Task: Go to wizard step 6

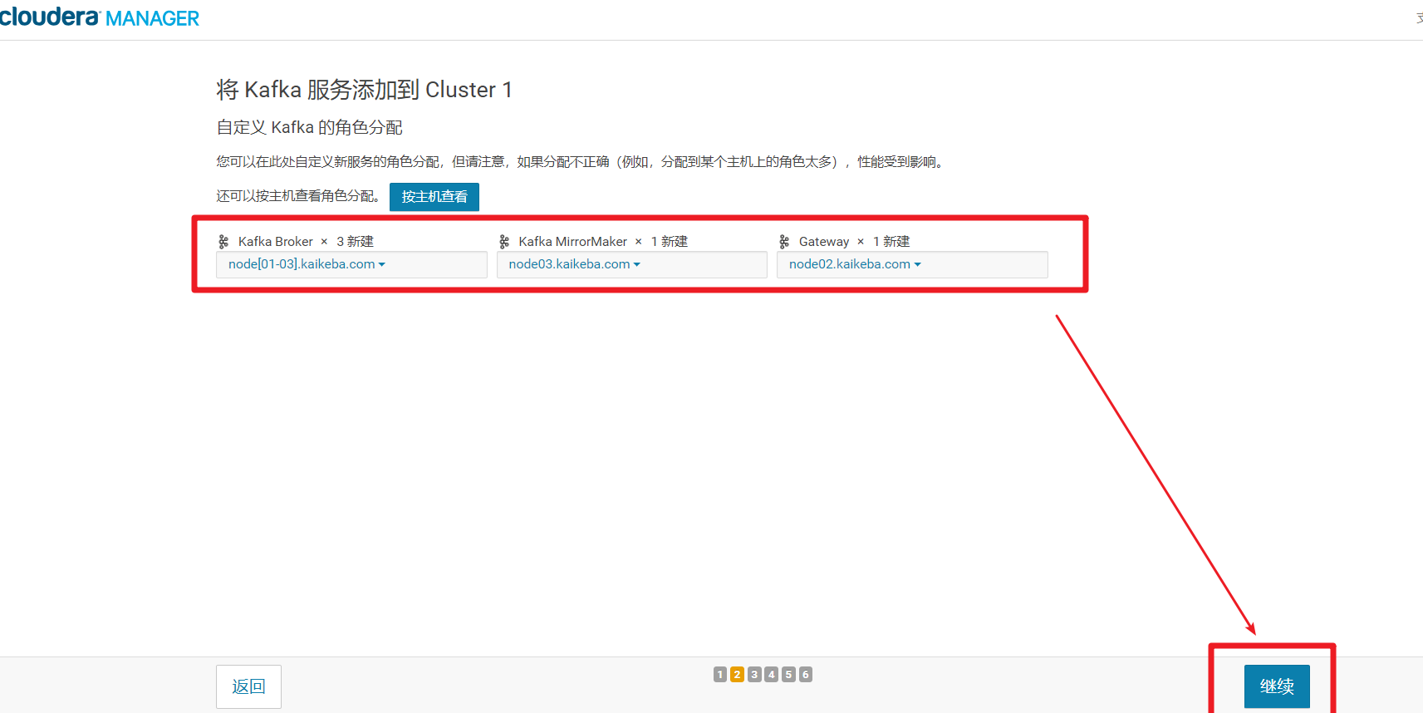Action: tap(806, 675)
